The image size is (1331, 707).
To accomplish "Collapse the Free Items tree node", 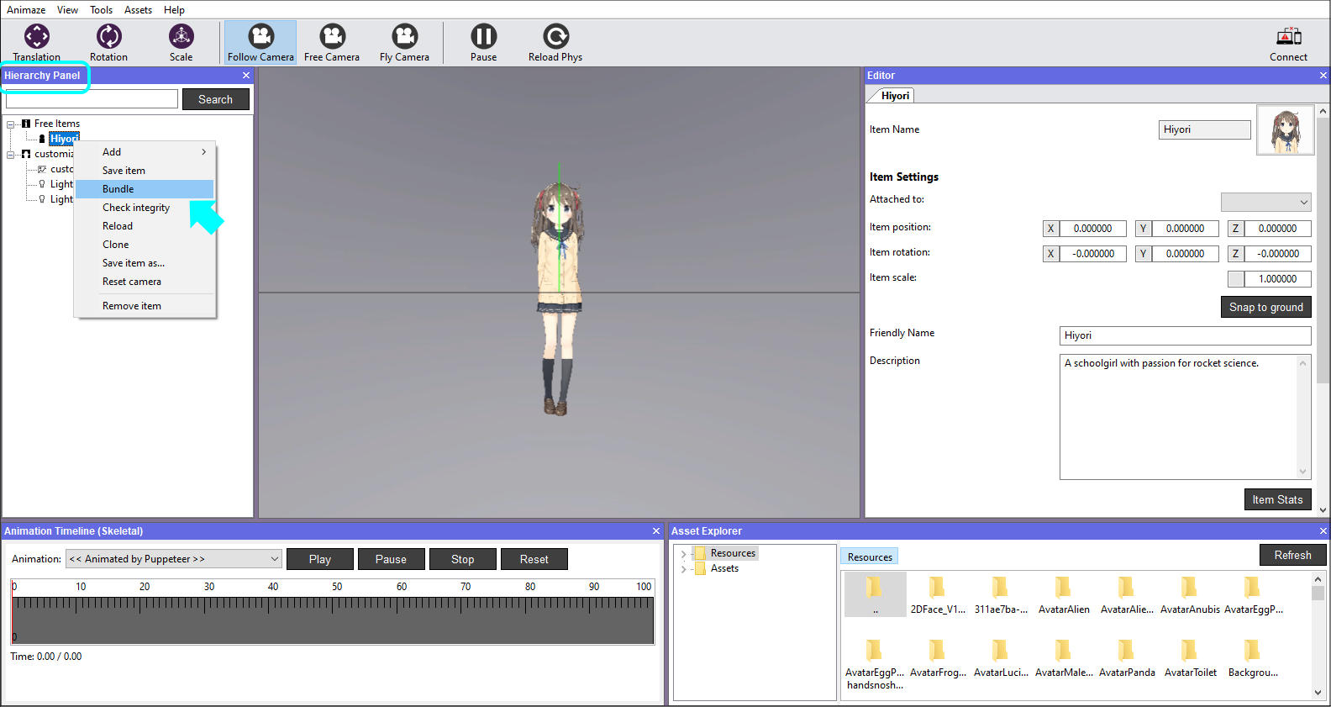I will [11, 124].
